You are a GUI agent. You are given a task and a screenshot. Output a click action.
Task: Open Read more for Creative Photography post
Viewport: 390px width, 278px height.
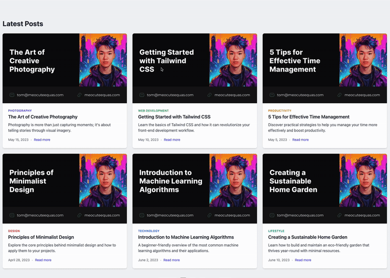tap(42, 140)
